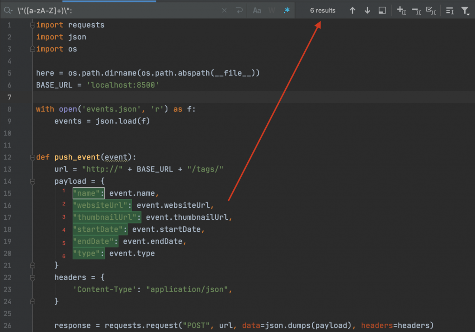Click the push_event function name
The image size is (475, 332).
click(77, 157)
